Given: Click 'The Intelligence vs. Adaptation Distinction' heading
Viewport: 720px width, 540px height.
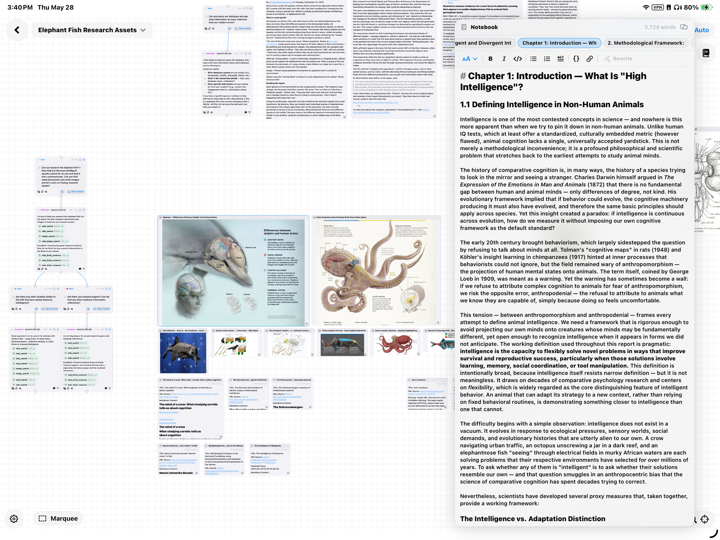Looking at the screenshot, I should click(x=532, y=519).
